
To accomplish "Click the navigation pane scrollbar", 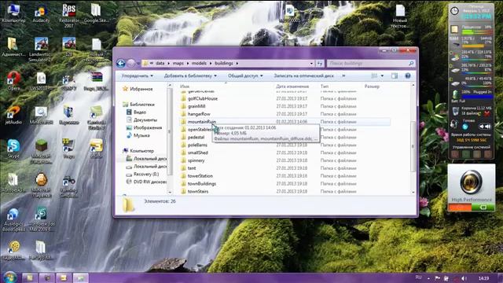I will click(170, 131).
